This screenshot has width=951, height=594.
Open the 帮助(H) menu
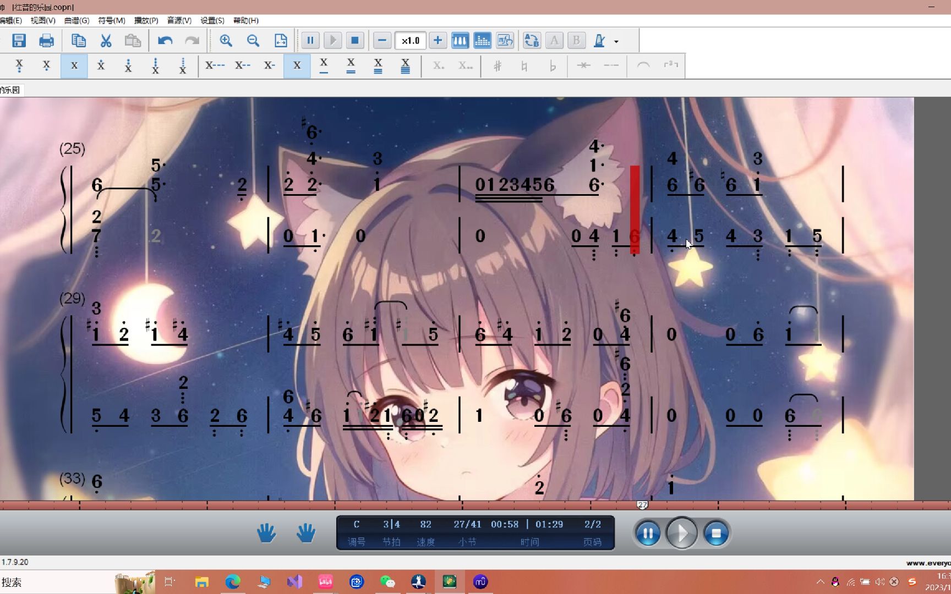246,20
